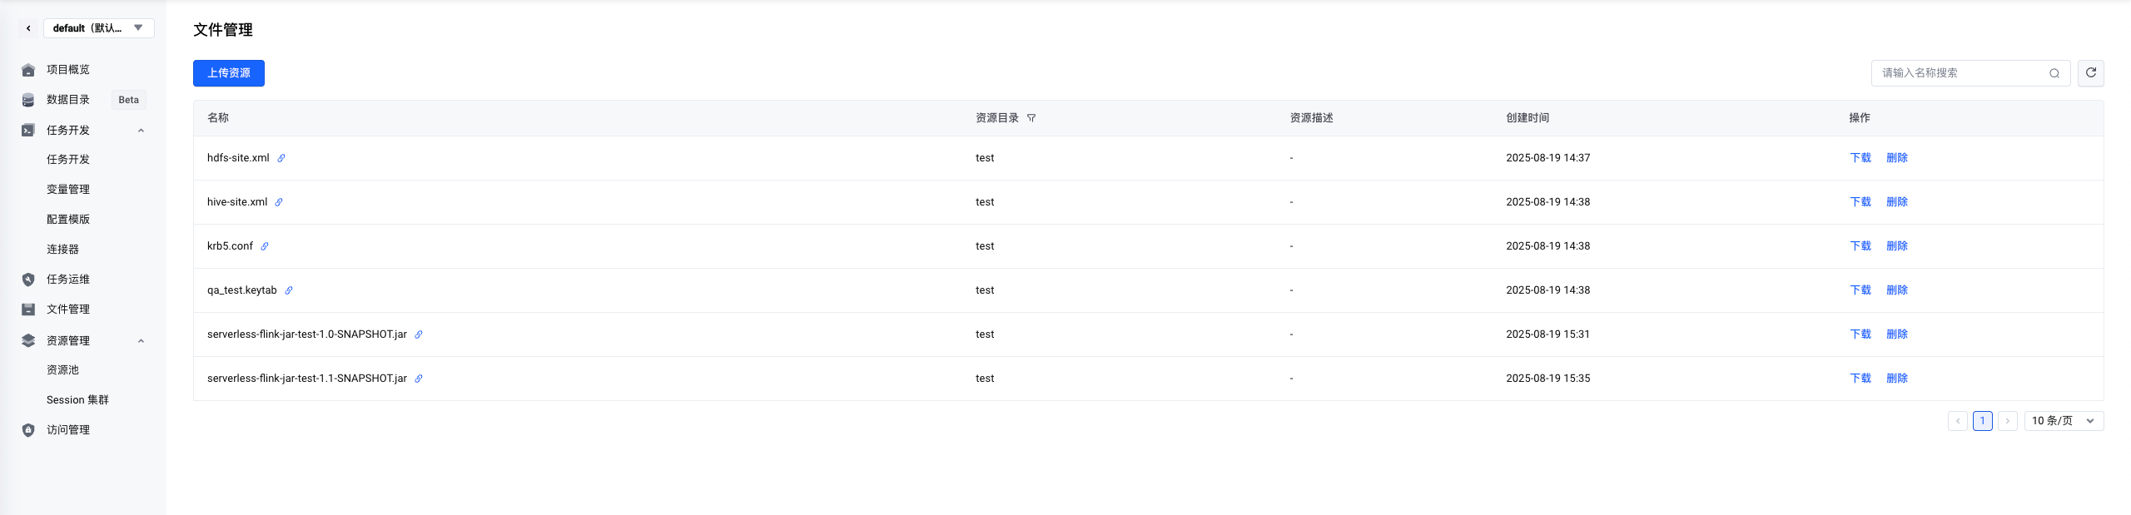
Task: Open the default project dropdown
Action: [98, 28]
